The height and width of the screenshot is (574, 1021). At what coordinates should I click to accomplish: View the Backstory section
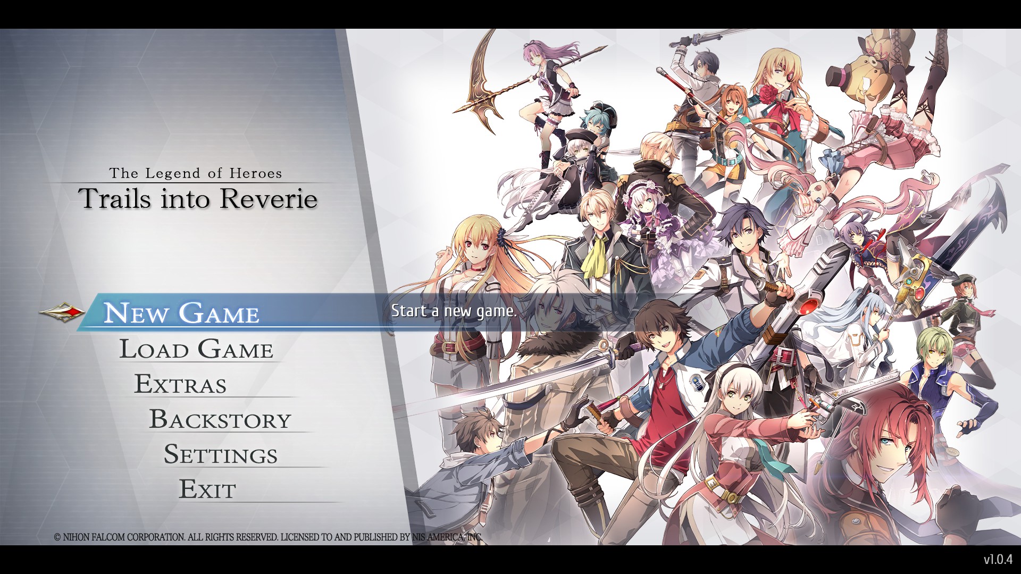[220, 419]
